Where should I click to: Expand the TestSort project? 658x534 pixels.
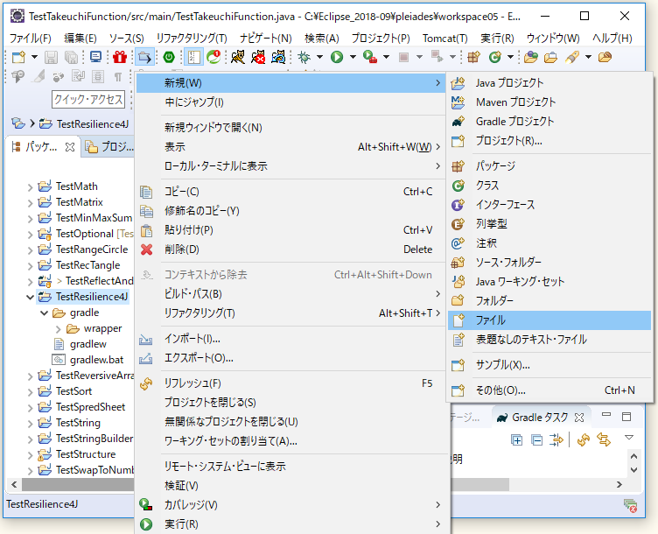[30, 391]
